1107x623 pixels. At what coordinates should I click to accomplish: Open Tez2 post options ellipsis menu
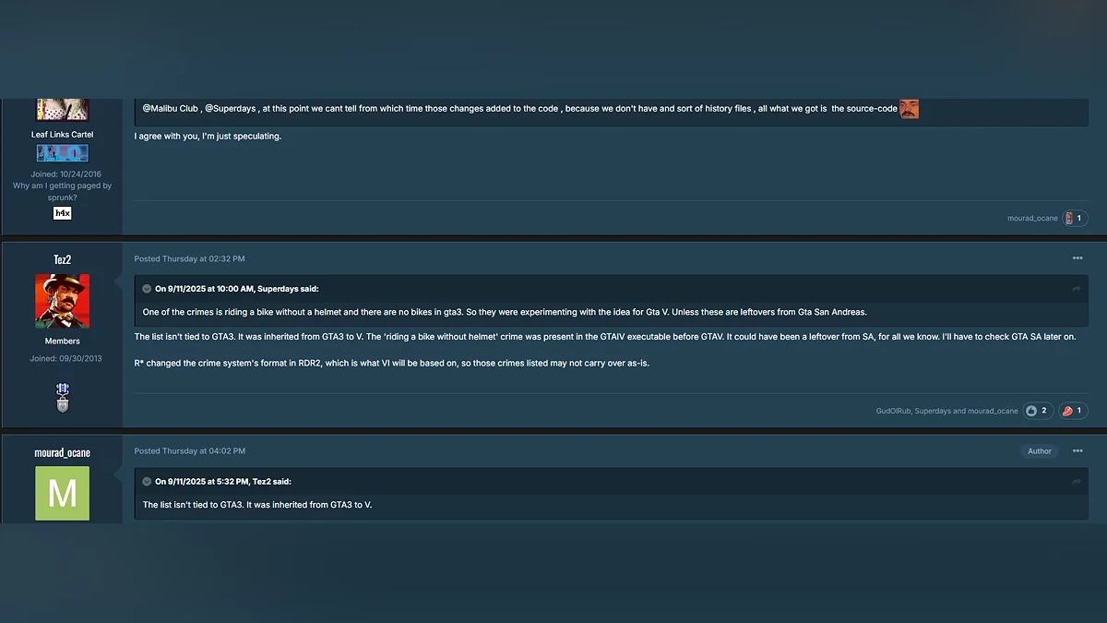point(1077,258)
